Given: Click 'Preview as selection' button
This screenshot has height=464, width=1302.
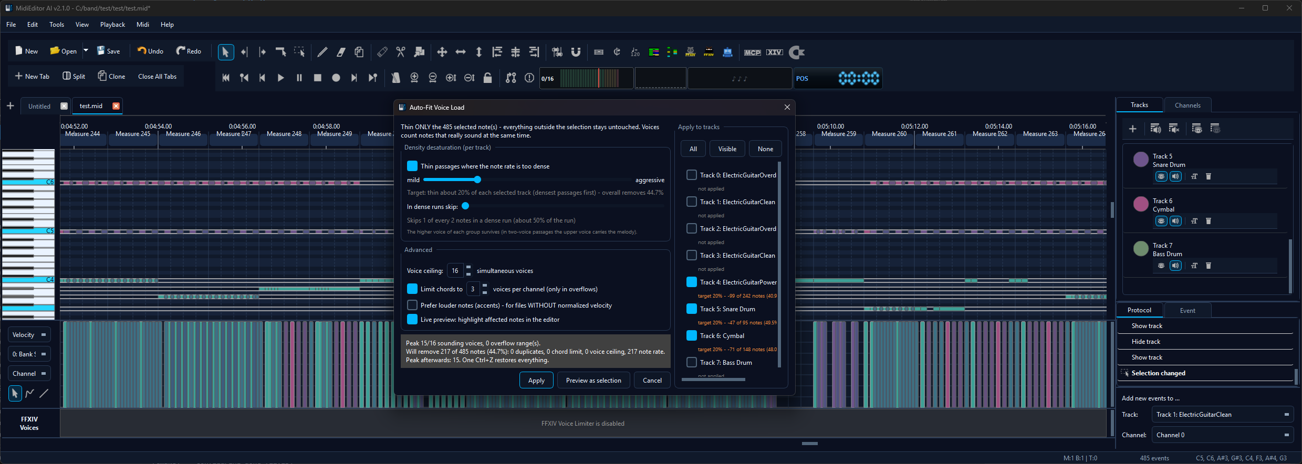Looking at the screenshot, I should 593,380.
